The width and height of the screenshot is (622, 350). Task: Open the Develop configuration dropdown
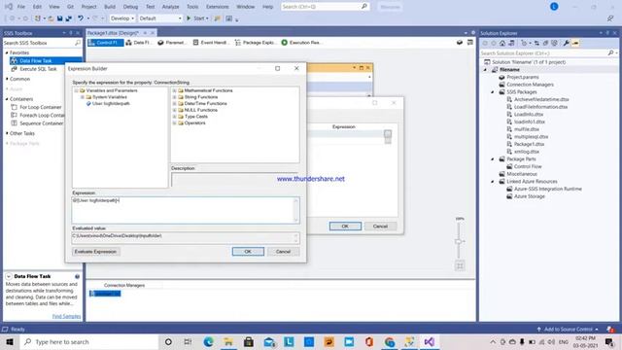pyautogui.click(x=122, y=18)
